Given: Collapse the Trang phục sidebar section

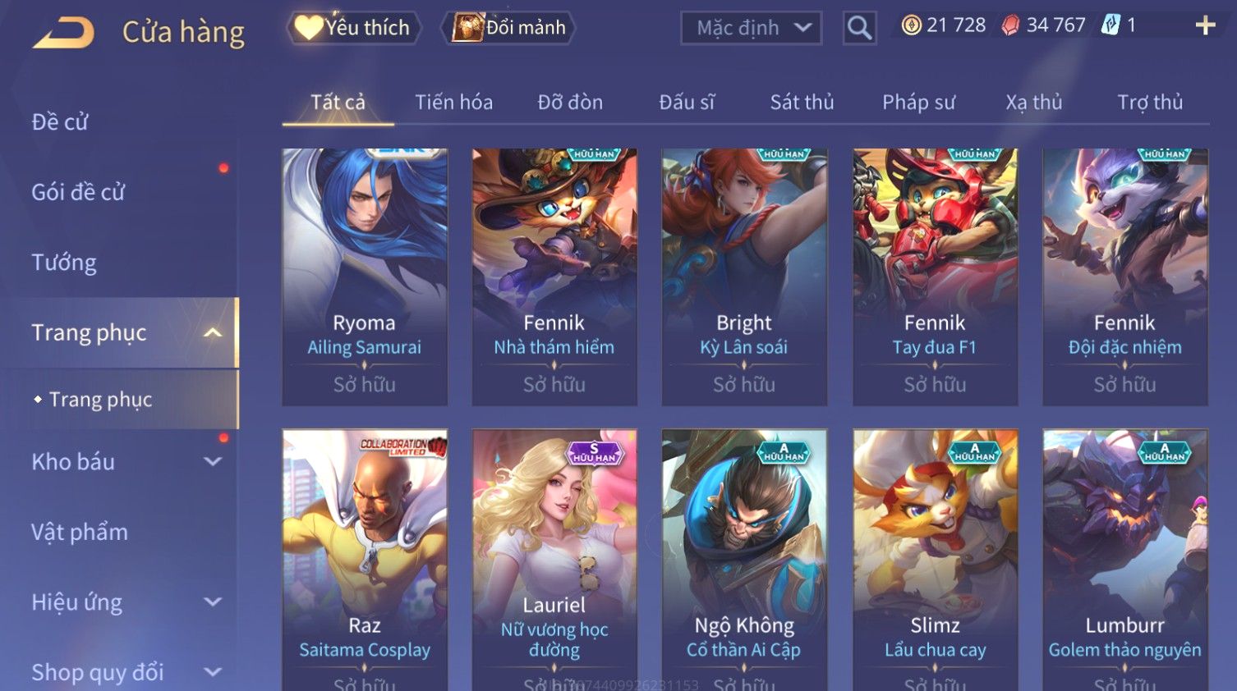Looking at the screenshot, I should (213, 332).
